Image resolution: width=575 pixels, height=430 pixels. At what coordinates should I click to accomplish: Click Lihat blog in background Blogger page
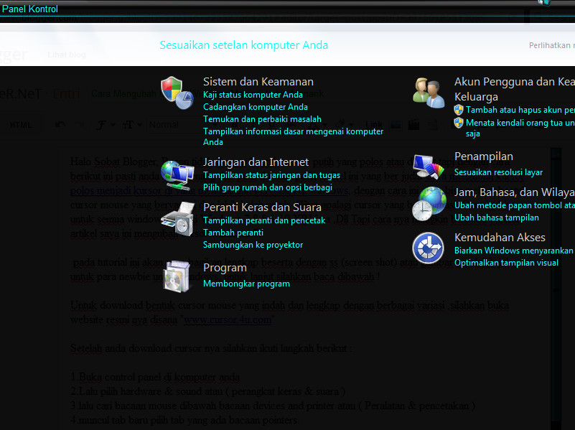click(67, 55)
